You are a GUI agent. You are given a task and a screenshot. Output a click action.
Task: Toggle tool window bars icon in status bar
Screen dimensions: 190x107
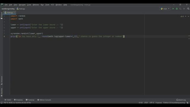[x=2, y=103]
